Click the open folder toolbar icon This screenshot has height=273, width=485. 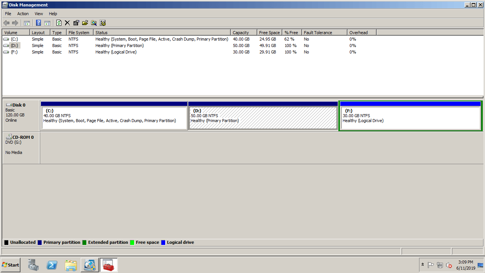[x=85, y=23]
